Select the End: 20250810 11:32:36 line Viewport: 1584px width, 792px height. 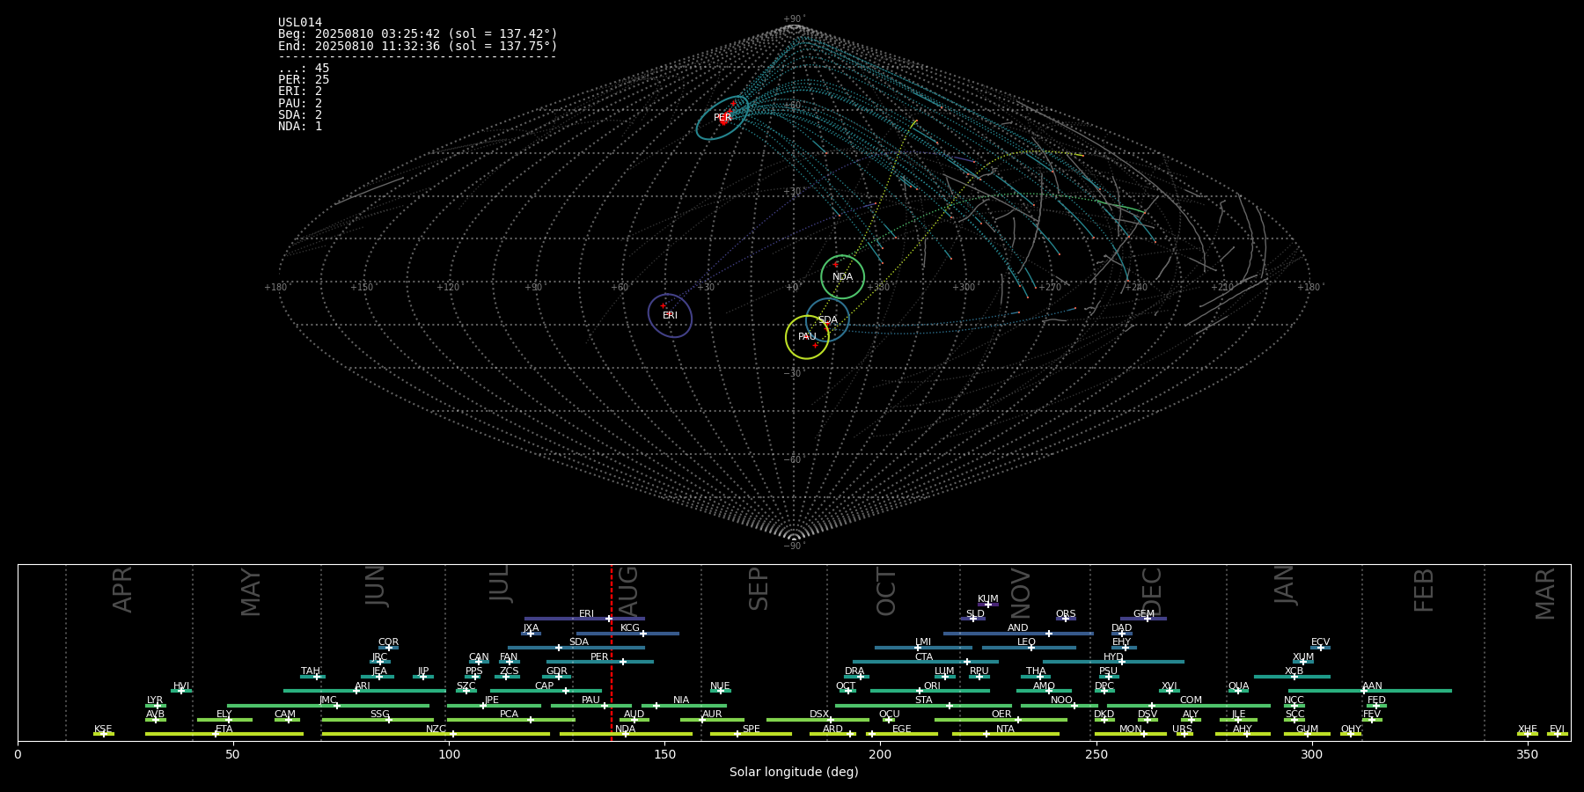418,46
